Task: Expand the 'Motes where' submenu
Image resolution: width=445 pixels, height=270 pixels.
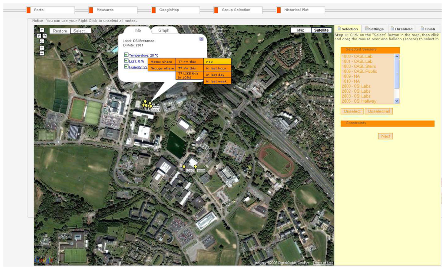Action: tap(162, 62)
